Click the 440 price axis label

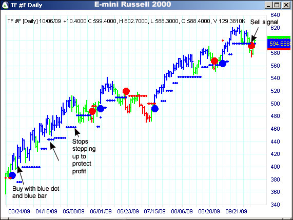pos(275,142)
